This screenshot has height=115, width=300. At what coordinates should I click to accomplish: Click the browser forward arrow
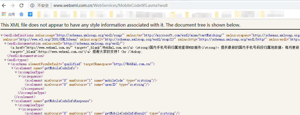pos(13,5)
